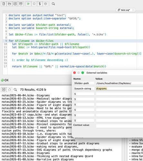143x161 pixels.
Task: Open external variables with the dollar icon
Action: click(40, 4)
